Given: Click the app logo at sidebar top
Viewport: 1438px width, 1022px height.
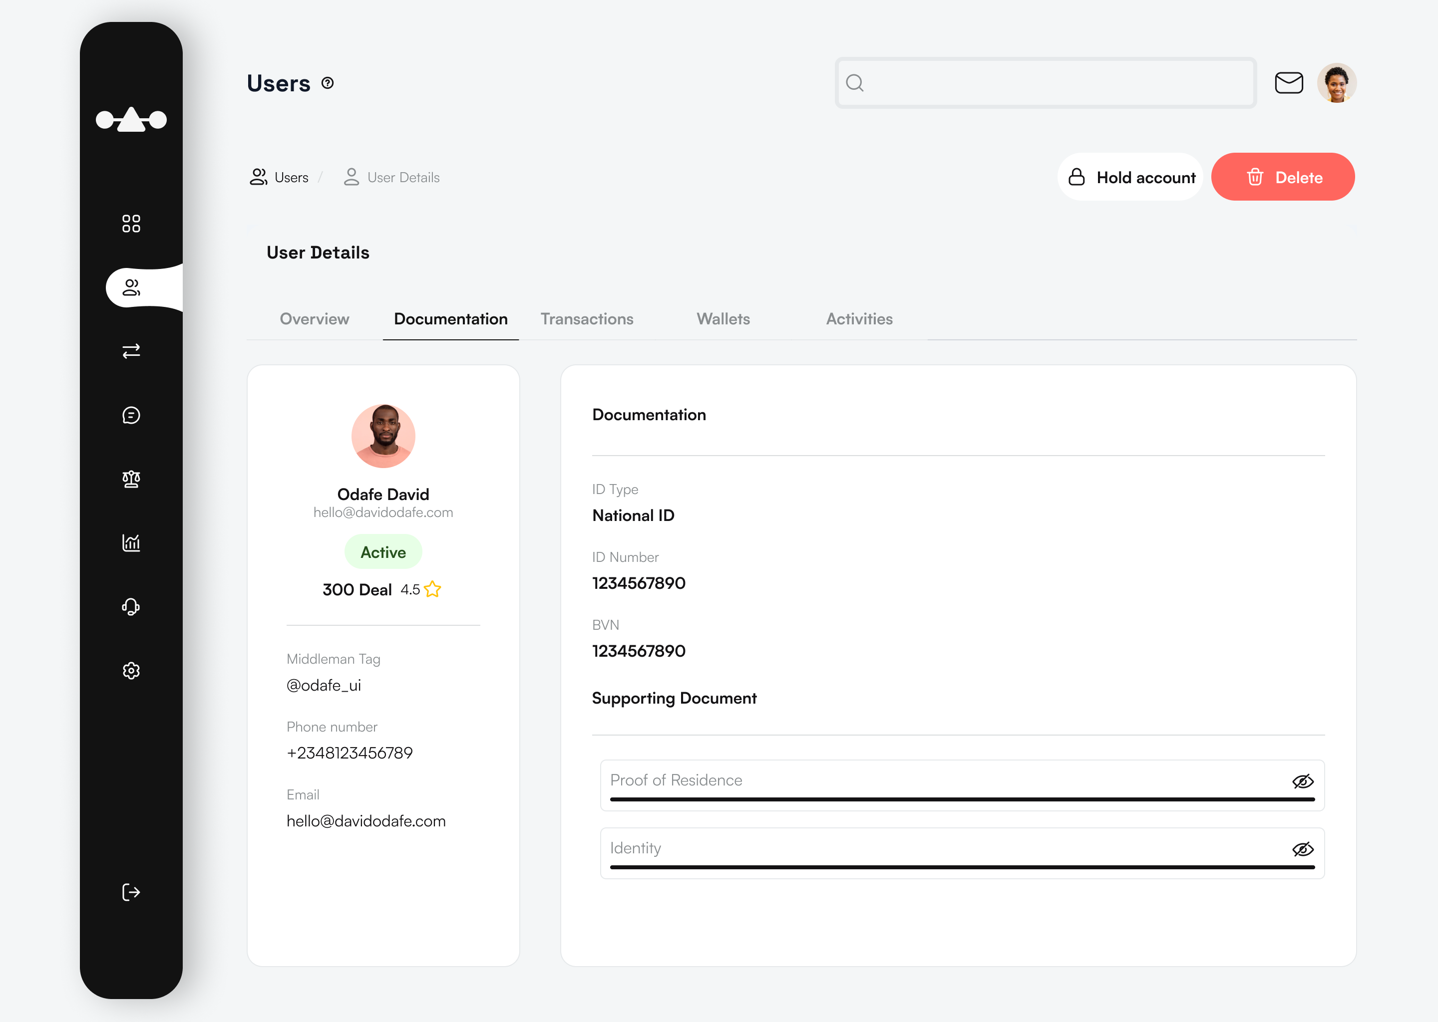Looking at the screenshot, I should tap(131, 119).
